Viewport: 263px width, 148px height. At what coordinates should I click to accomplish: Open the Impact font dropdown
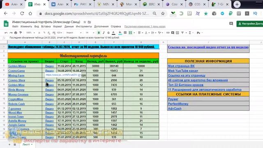pos(74,33)
